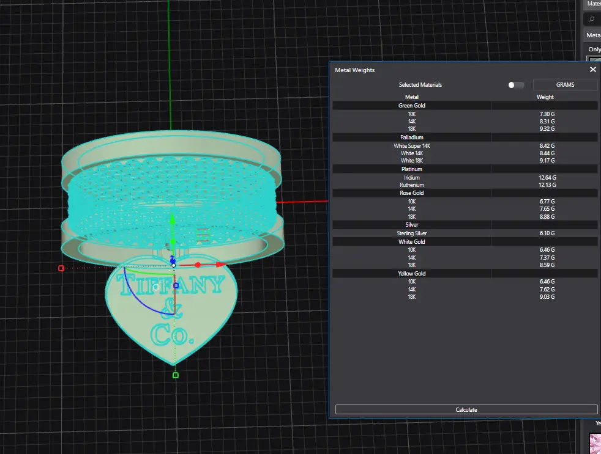The width and height of the screenshot is (601, 454).
Task: Click the 7.37 G weight value
Action: pyautogui.click(x=547, y=258)
